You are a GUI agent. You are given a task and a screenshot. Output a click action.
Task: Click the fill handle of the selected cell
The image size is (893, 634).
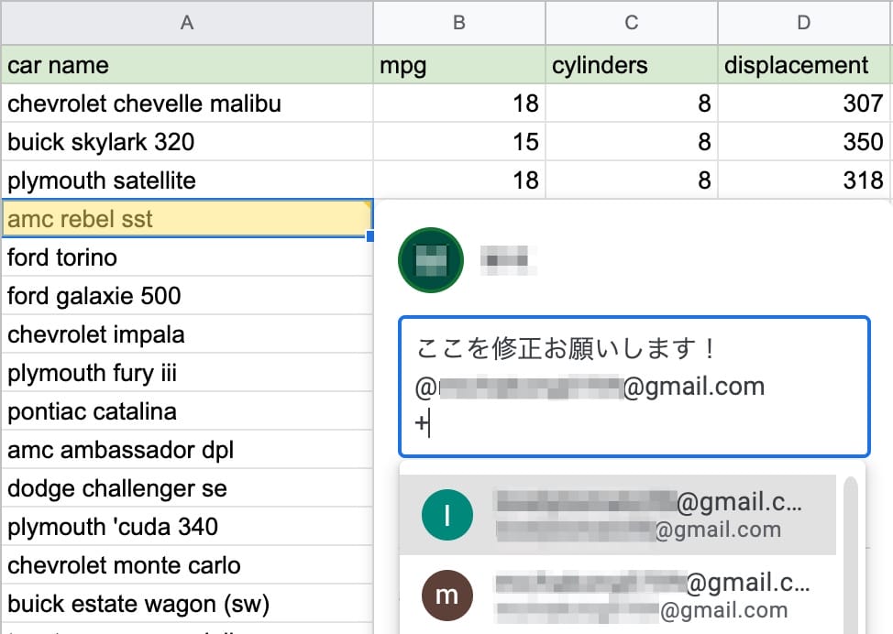(x=370, y=236)
